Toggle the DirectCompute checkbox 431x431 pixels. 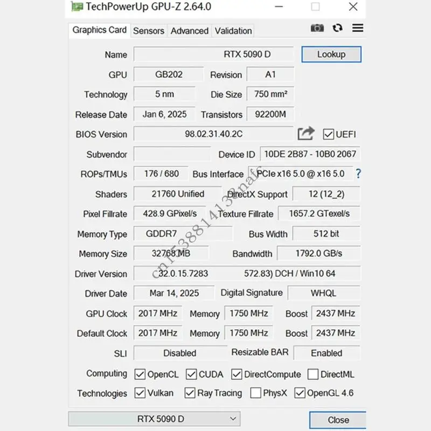237,374
